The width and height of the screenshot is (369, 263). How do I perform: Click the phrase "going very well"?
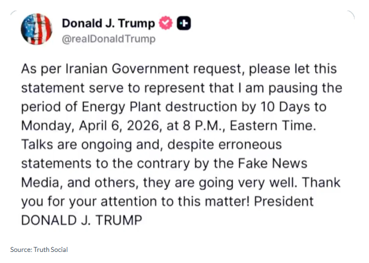click(x=246, y=183)
